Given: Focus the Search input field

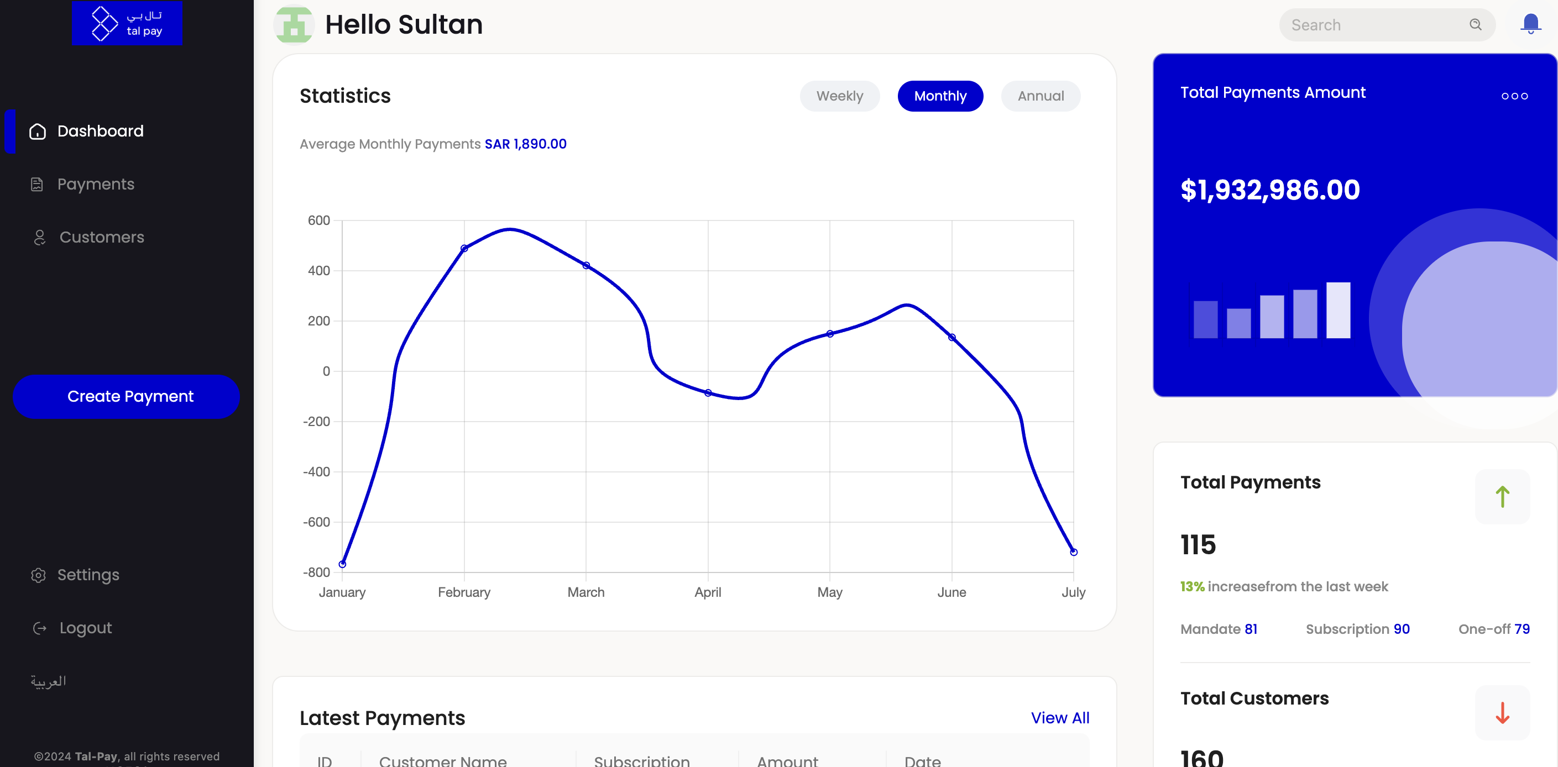Looking at the screenshot, I should click(x=1373, y=25).
